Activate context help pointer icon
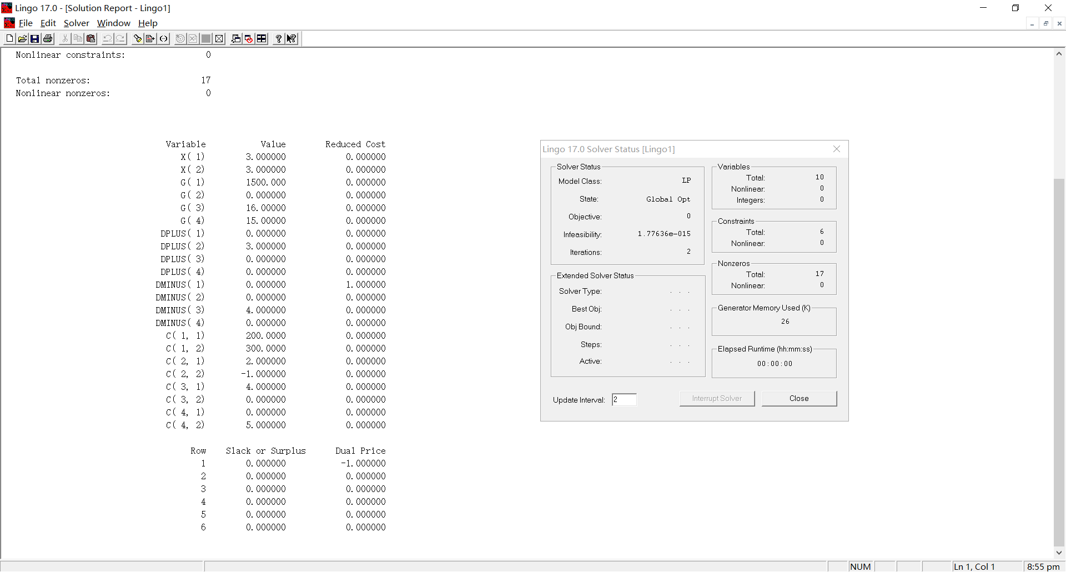This screenshot has width=1066, height=572. coord(291,39)
